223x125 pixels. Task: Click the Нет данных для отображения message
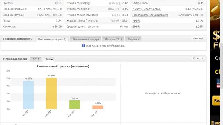pyautogui.click(x=106, y=46)
